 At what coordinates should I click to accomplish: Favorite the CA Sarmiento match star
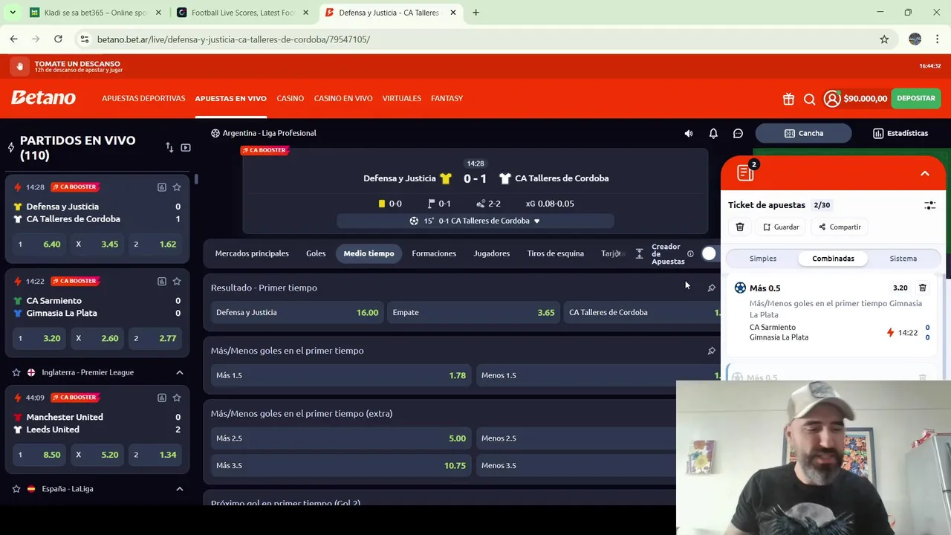[x=177, y=282]
